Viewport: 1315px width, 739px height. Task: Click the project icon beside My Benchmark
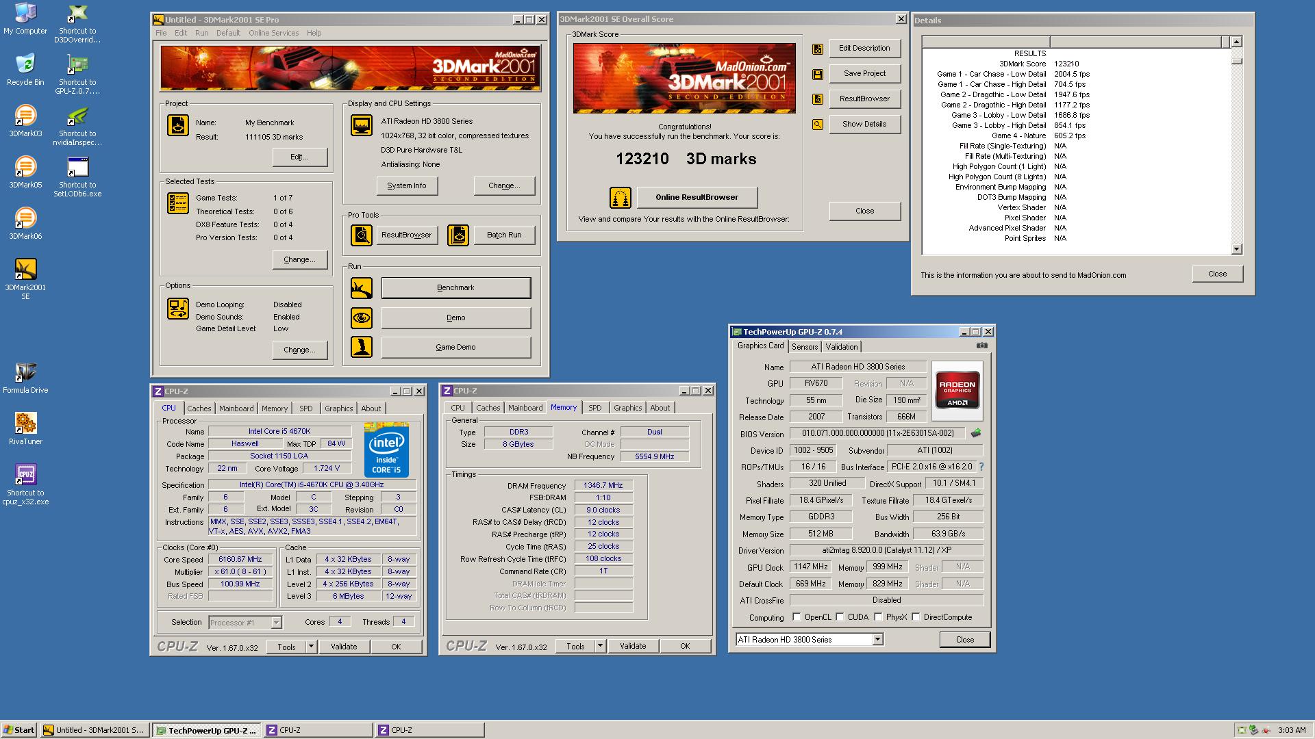click(x=178, y=125)
